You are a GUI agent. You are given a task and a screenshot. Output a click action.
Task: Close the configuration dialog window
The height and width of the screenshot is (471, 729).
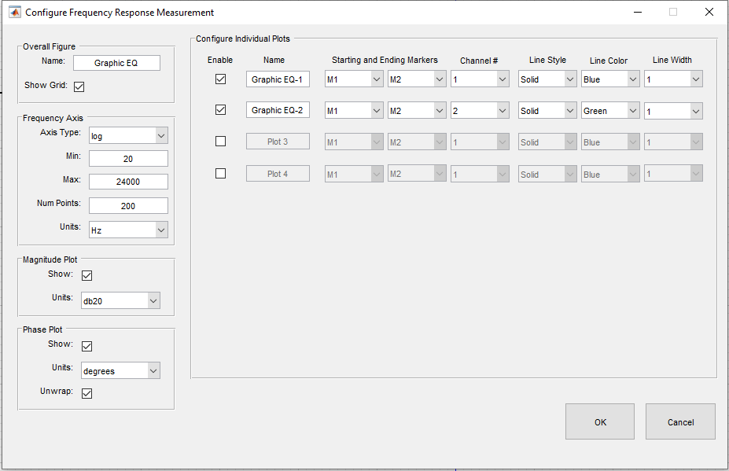(x=709, y=13)
